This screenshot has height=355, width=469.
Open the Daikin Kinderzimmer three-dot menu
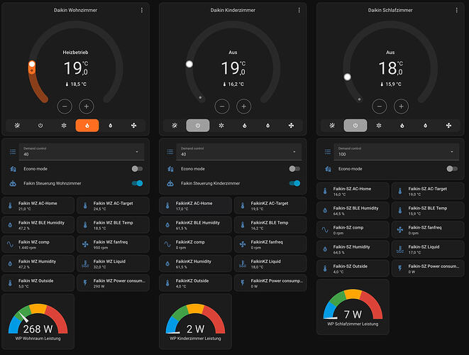299,10
